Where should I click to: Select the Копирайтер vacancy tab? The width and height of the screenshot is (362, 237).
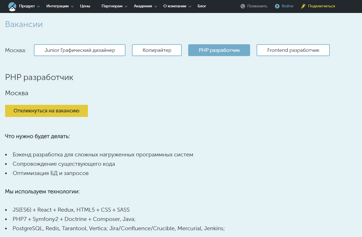[x=157, y=50]
